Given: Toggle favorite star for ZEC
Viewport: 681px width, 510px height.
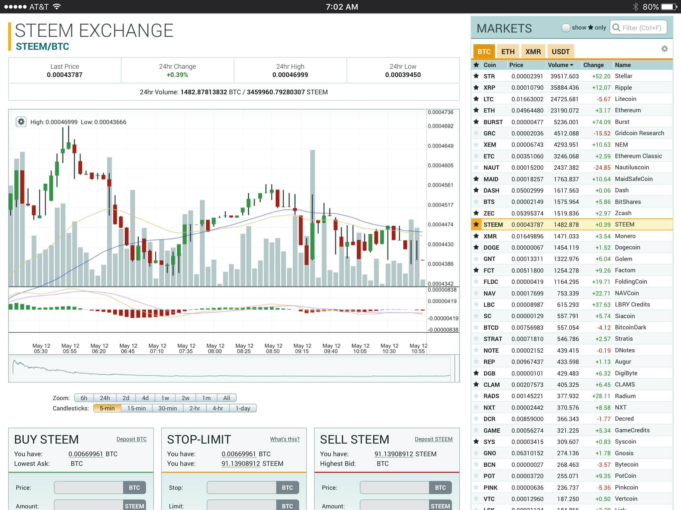Looking at the screenshot, I should [x=476, y=213].
